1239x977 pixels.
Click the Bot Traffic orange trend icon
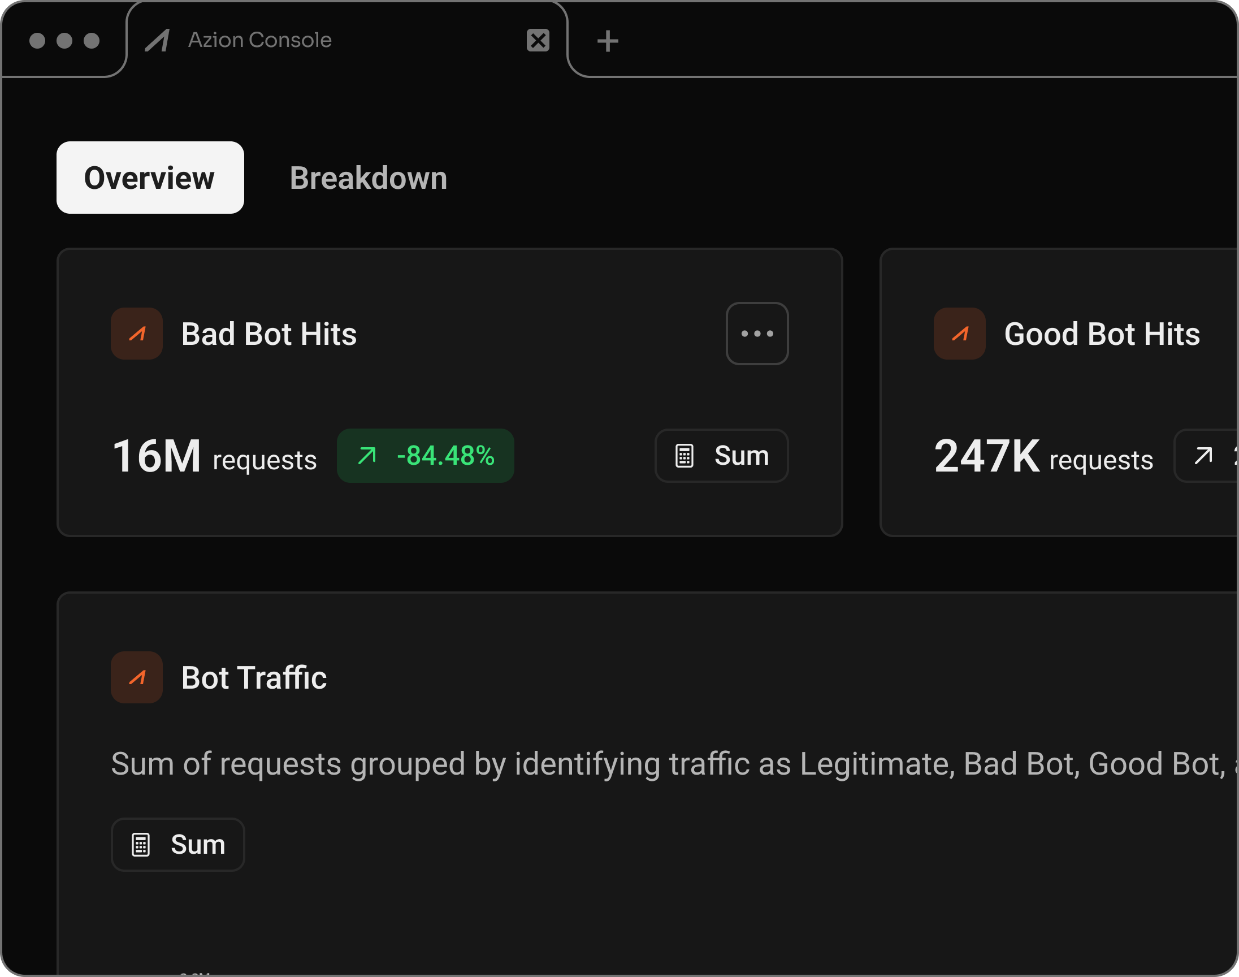(x=137, y=677)
